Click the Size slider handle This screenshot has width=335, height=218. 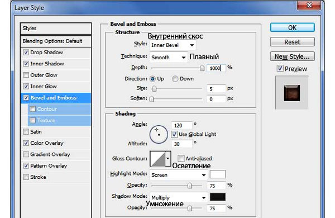tap(154, 88)
